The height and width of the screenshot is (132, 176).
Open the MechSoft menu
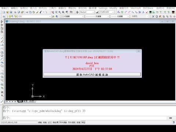click(x=136, y=8)
